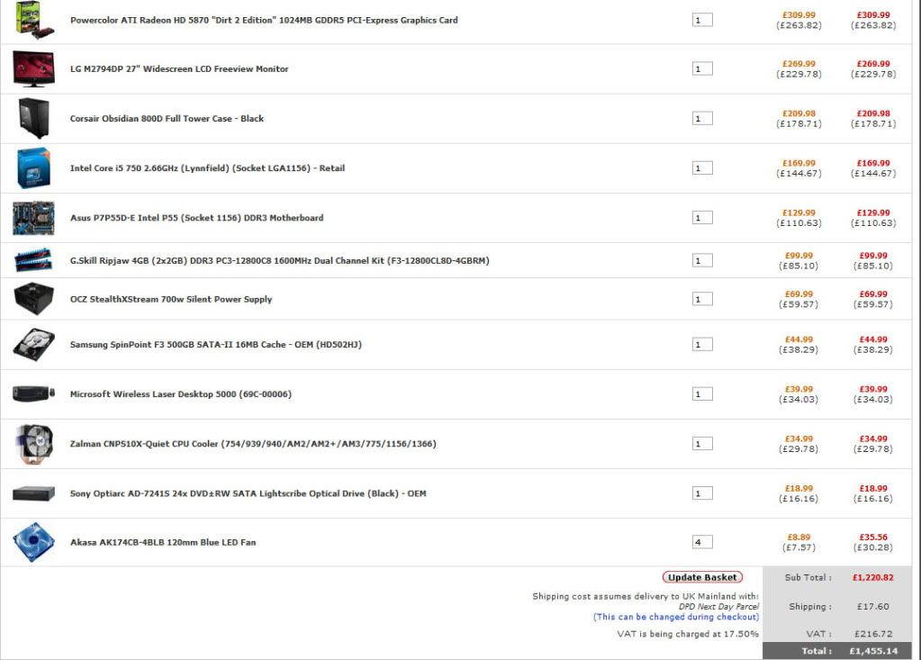Screen dimensions: 921x660
Task: Open the Intel Core i5 750 box image
Action: click(x=33, y=168)
